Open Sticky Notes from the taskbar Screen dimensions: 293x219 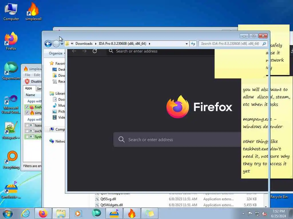(x=149, y=213)
